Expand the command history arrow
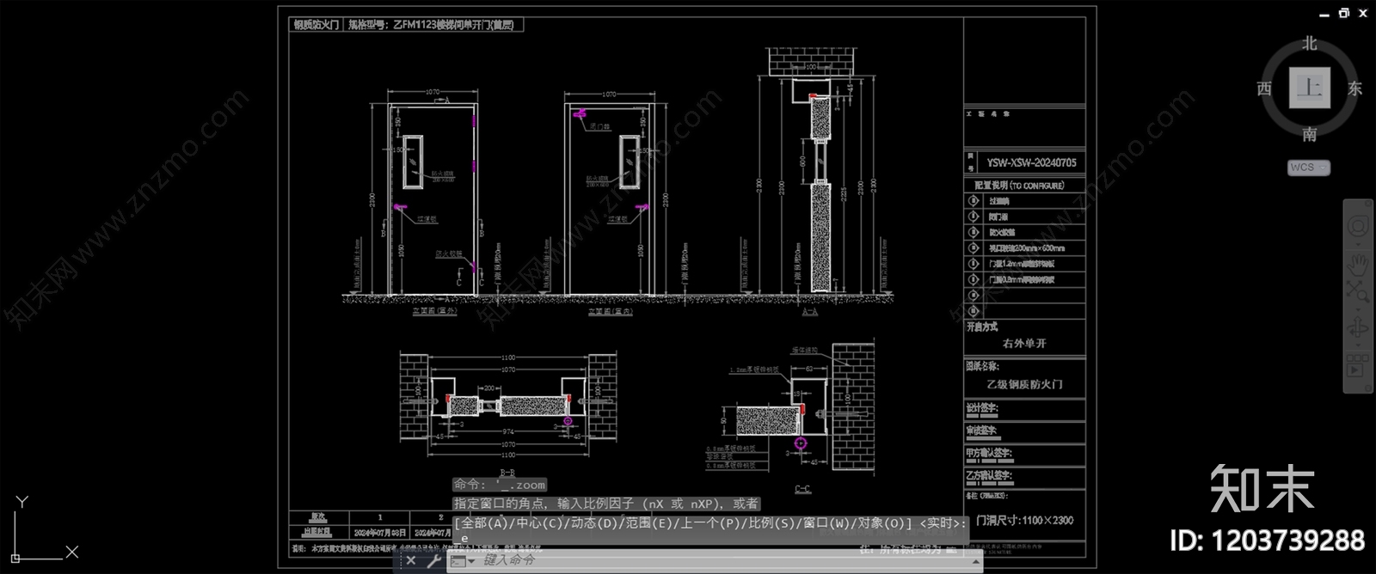Image resolution: width=1376 pixels, height=574 pixels. pos(976,560)
